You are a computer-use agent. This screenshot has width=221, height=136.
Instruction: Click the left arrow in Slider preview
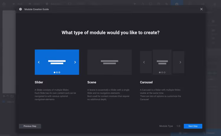tap(39, 62)
